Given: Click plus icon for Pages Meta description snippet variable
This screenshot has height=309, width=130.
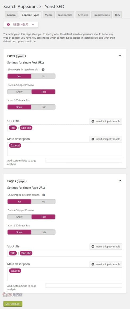Looking at the screenshot, I should 93,264.
